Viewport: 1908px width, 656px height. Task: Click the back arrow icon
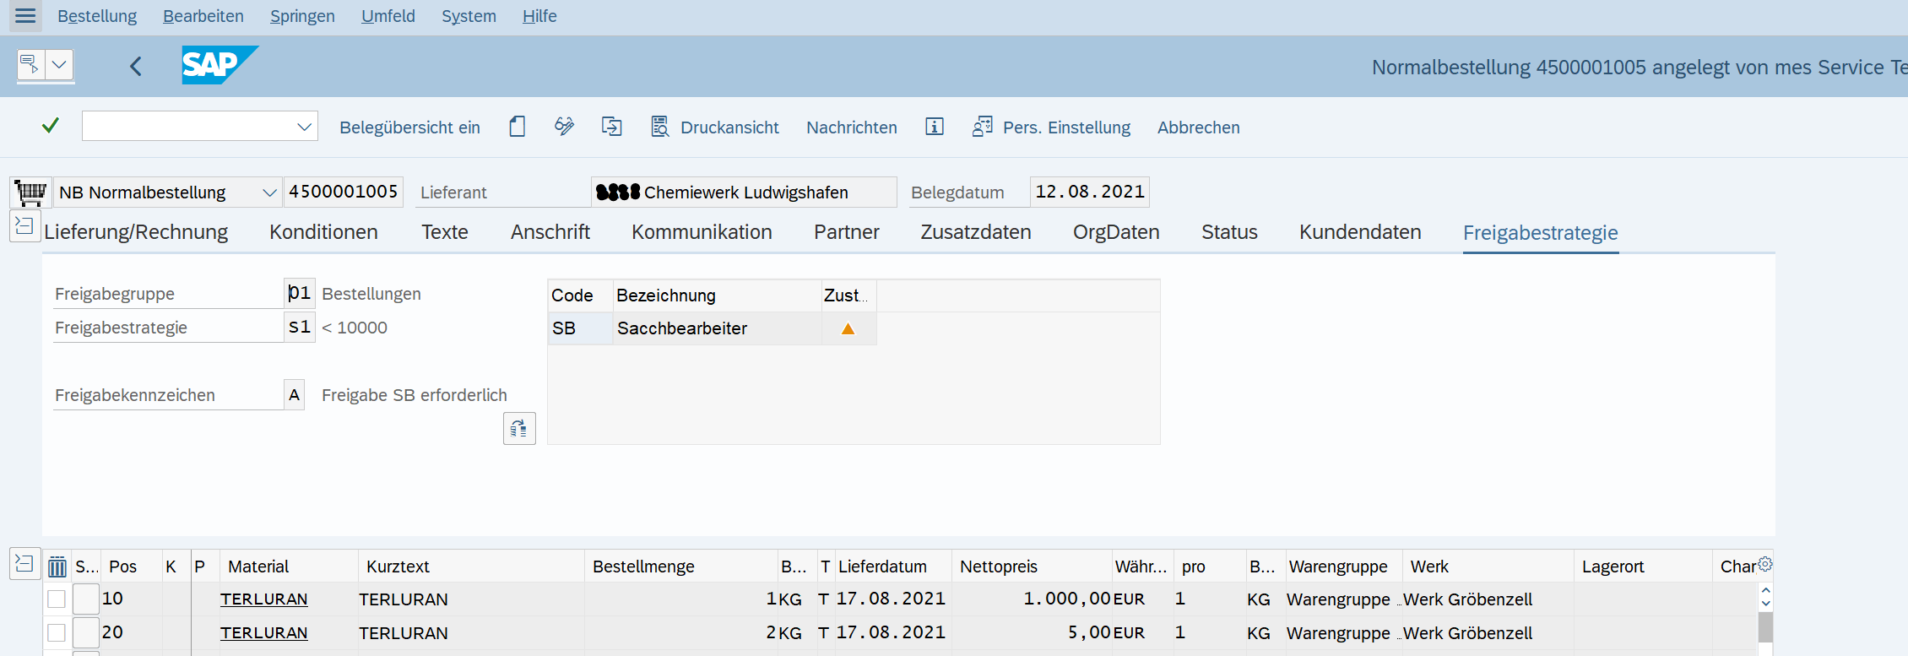click(135, 66)
